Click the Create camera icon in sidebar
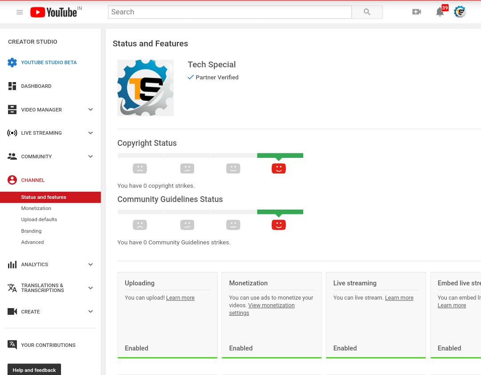481x375 pixels. click(x=12, y=311)
